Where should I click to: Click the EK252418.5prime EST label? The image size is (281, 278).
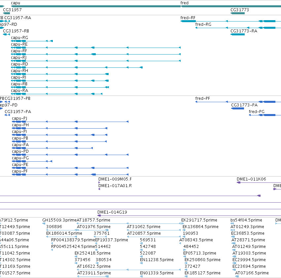pyautogui.click(x=92, y=254)
